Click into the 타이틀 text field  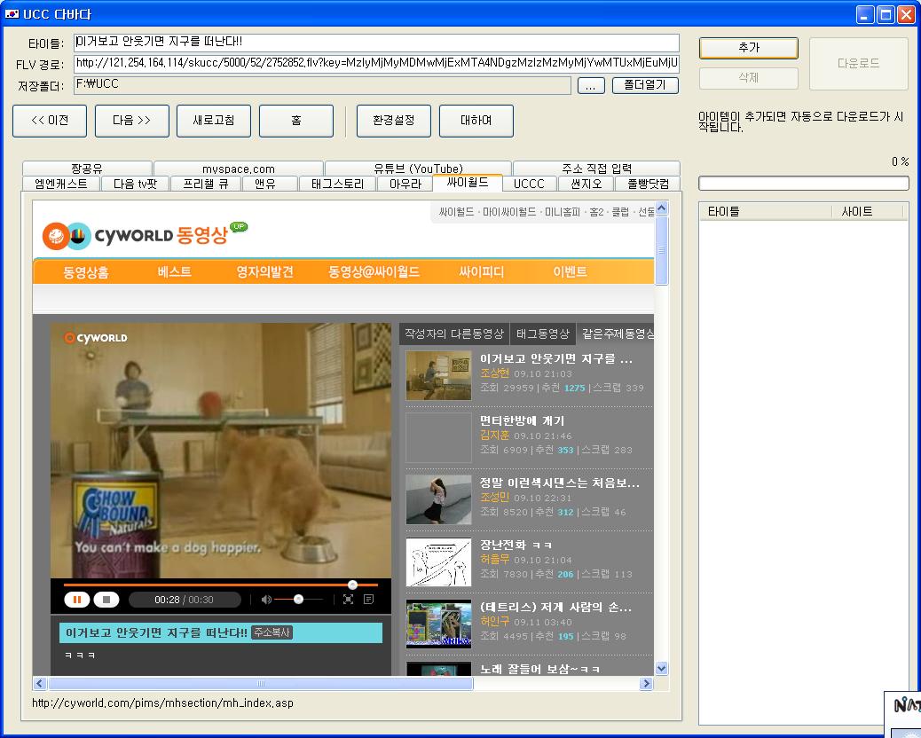pyautogui.click(x=376, y=43)
